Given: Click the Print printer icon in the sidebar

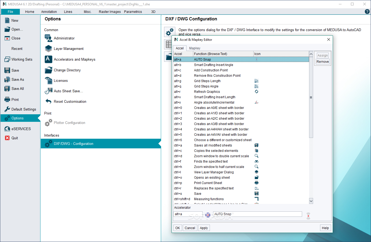Looking at the screenshot, I should pyautogui.click(x=7, y=100).
